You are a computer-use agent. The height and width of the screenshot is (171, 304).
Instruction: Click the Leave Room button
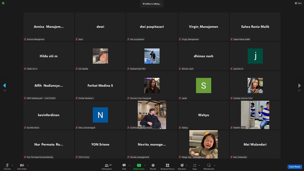[294, 167]
